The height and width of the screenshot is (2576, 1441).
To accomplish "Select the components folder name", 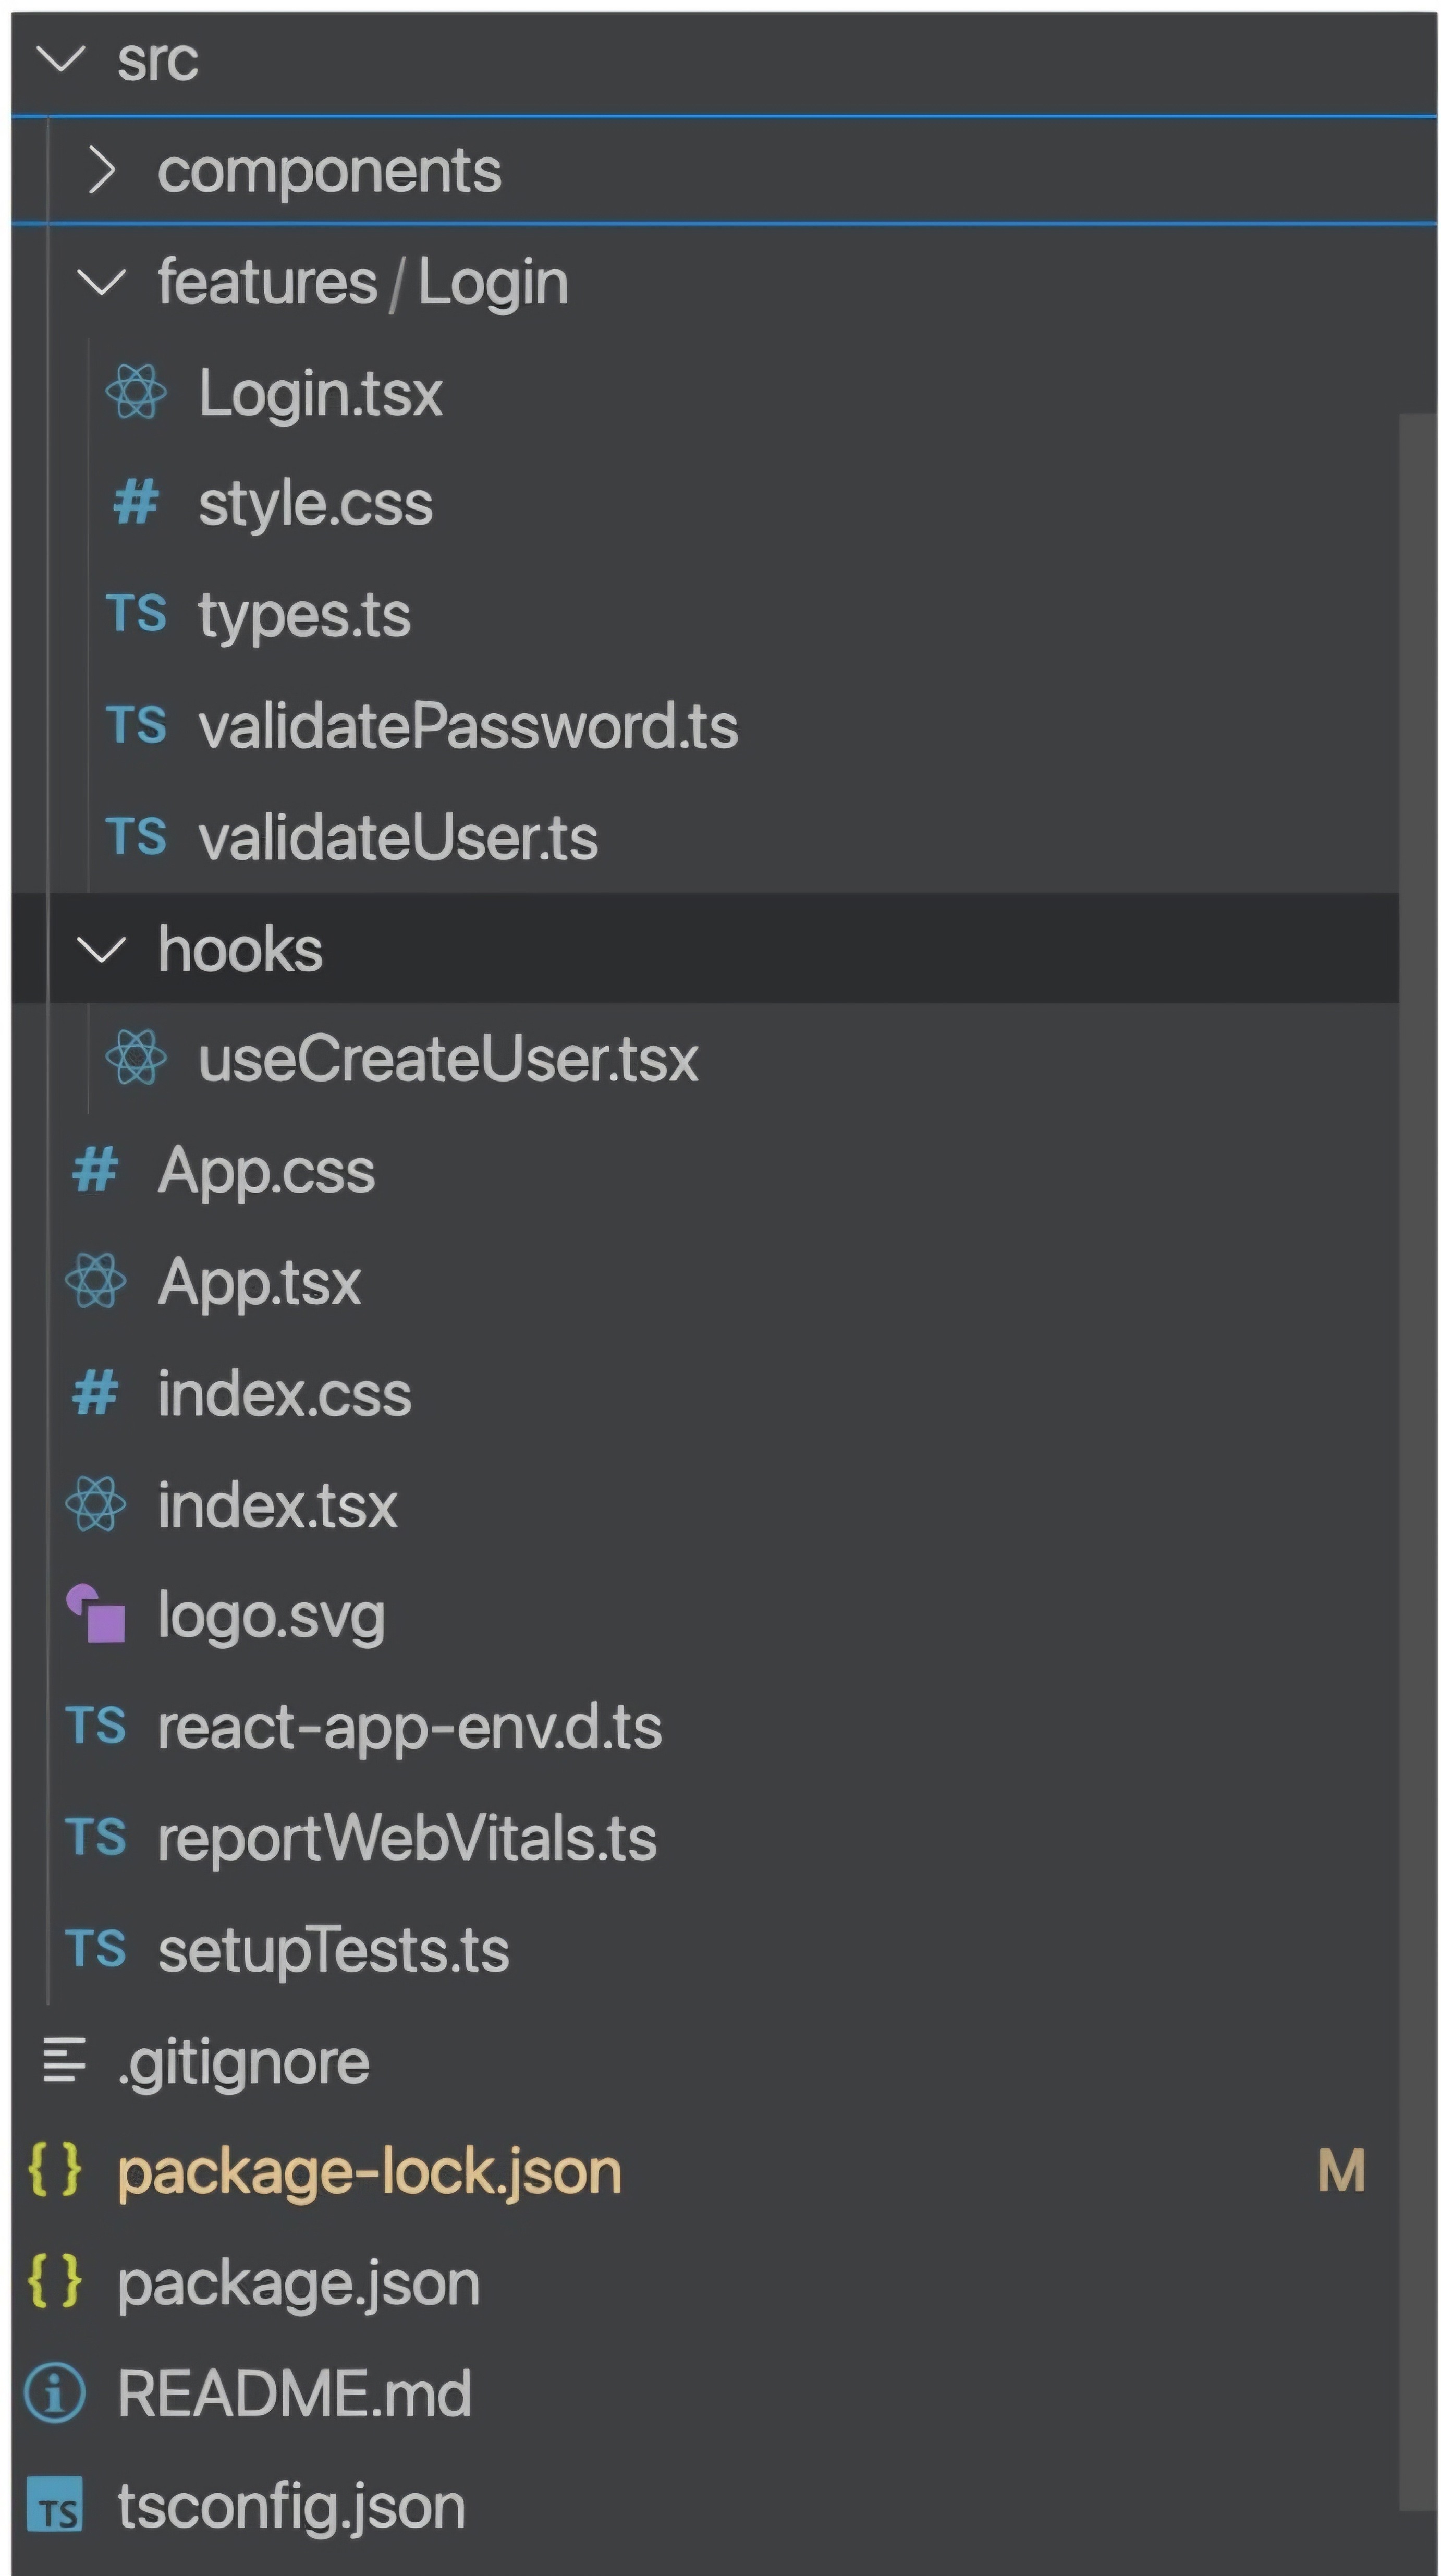I will pyautogui.click(x=329, y=172).
